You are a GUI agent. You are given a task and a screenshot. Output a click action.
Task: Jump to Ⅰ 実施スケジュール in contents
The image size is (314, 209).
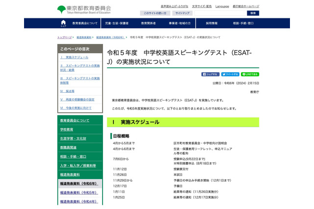[x=74, y=57]
